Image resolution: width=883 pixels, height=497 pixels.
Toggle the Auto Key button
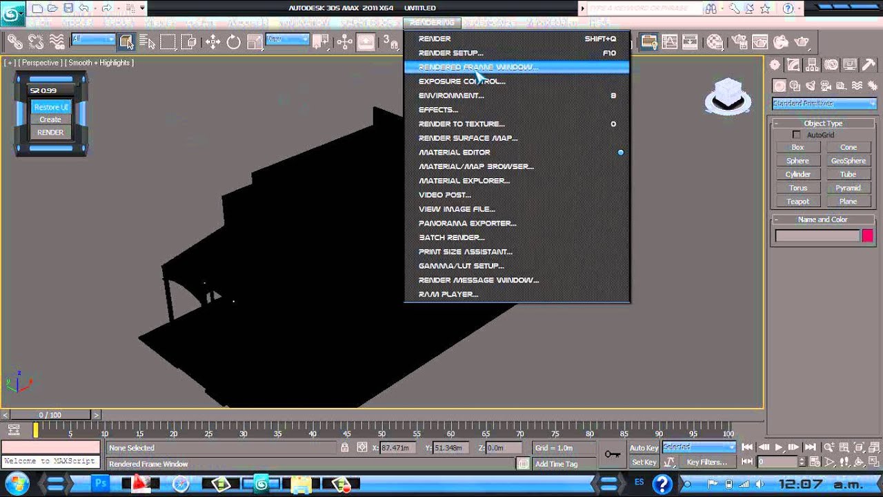(x=644, y=448)
